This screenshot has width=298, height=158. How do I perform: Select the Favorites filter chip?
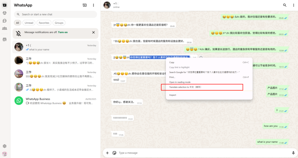click(44, 23)
